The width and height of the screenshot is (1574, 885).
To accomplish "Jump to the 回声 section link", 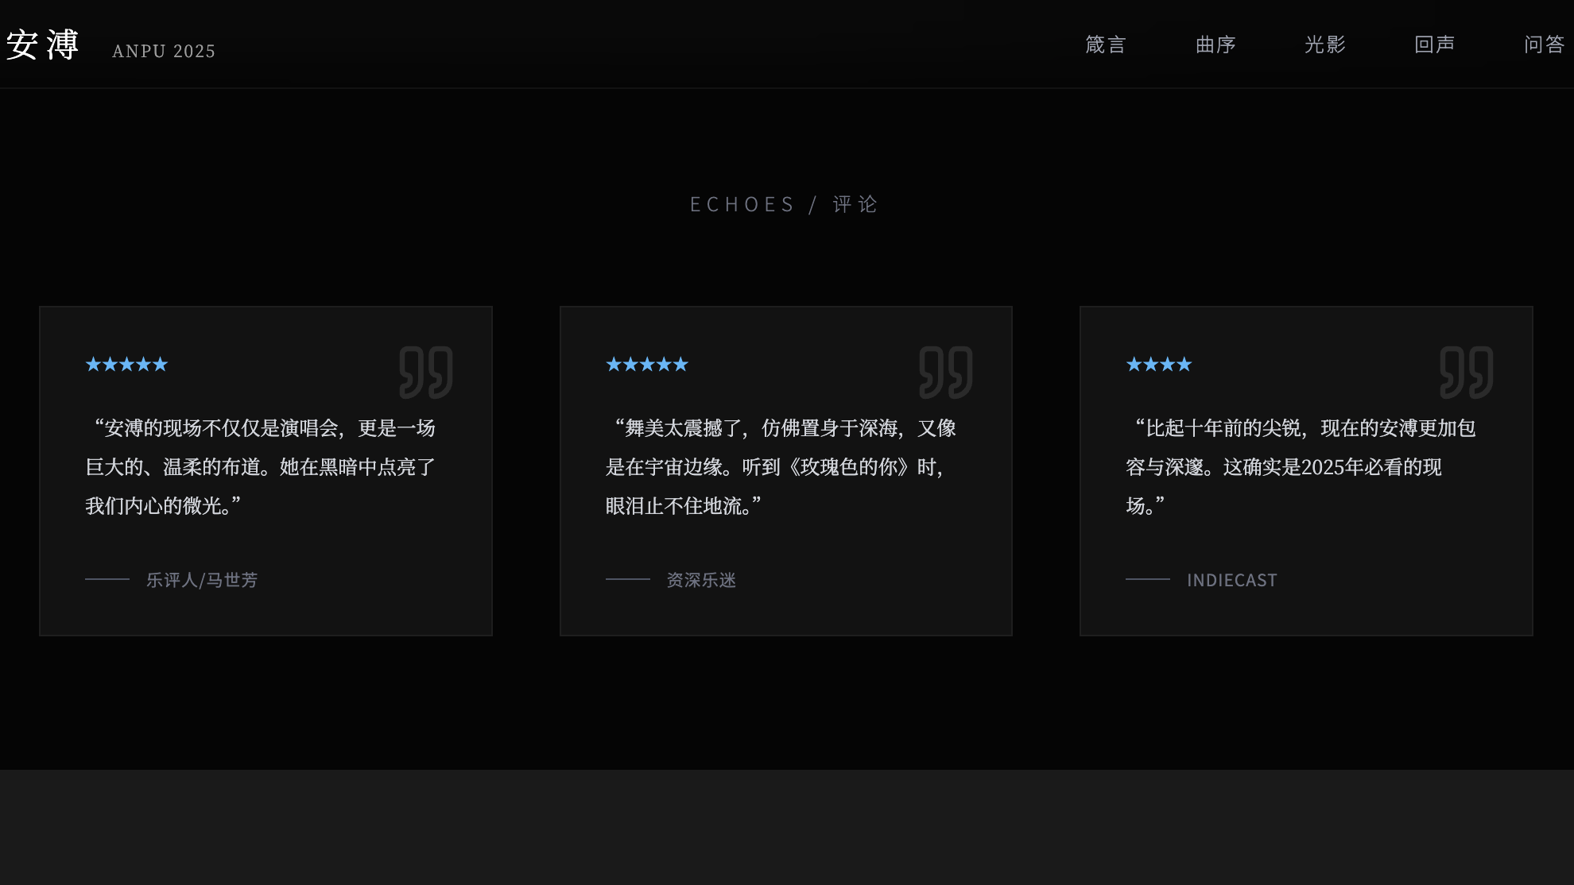I will 1435,44.
